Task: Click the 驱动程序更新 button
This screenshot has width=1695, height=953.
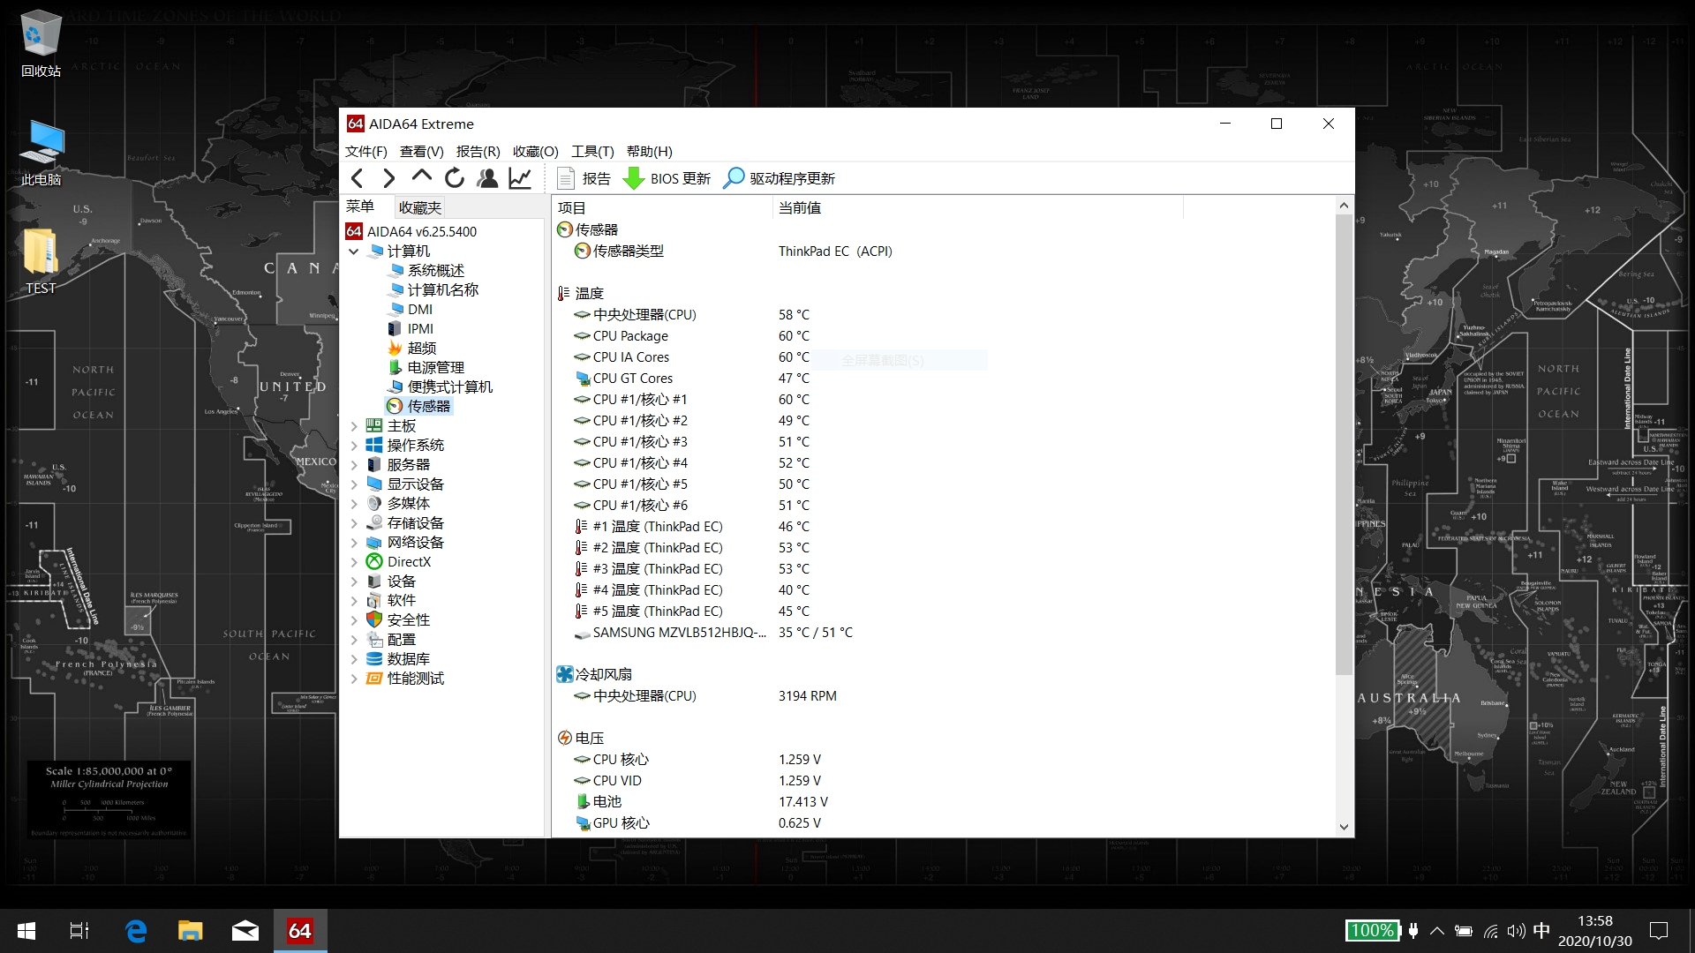Action: click(779, 178)
